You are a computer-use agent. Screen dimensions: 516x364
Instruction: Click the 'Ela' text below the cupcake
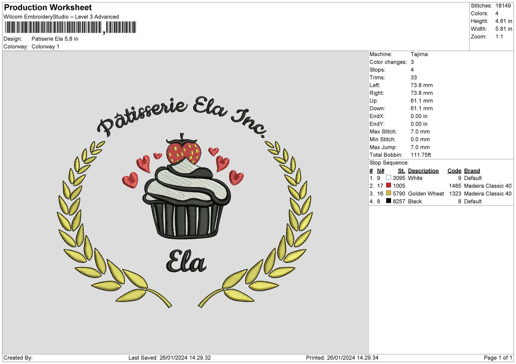[x=186, y=261]
